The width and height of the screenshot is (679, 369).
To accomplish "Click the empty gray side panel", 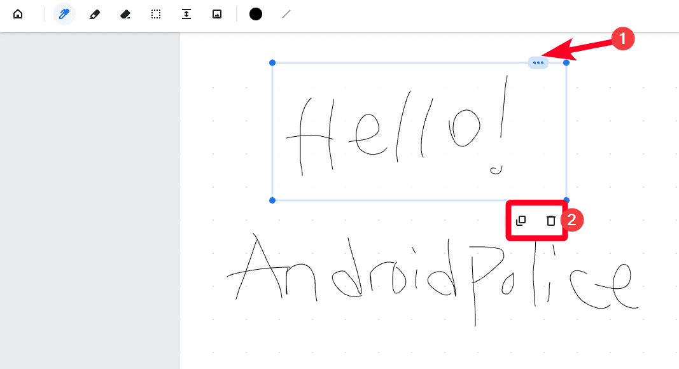I will pos(89,191).
